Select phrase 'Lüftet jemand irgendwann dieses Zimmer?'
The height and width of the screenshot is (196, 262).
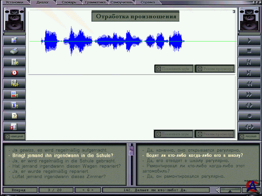(57, 176)
